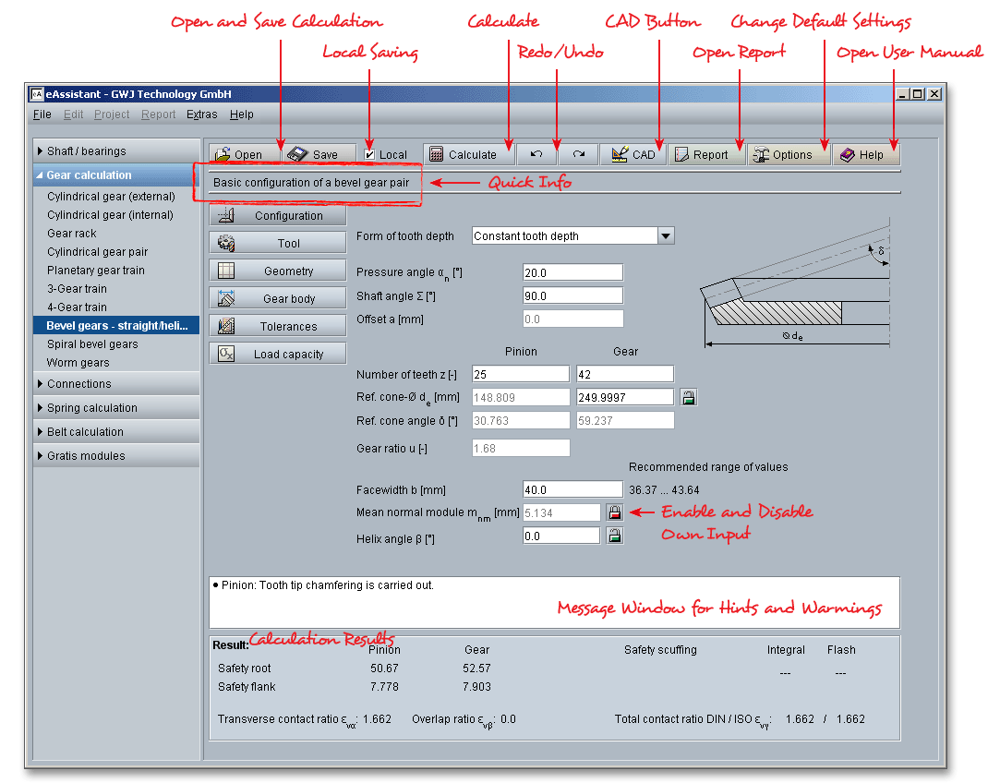Image resolution: width=988 pixels, height=783 pixels.
Task: Open the CAD export button
Action: tap(633, 155)
